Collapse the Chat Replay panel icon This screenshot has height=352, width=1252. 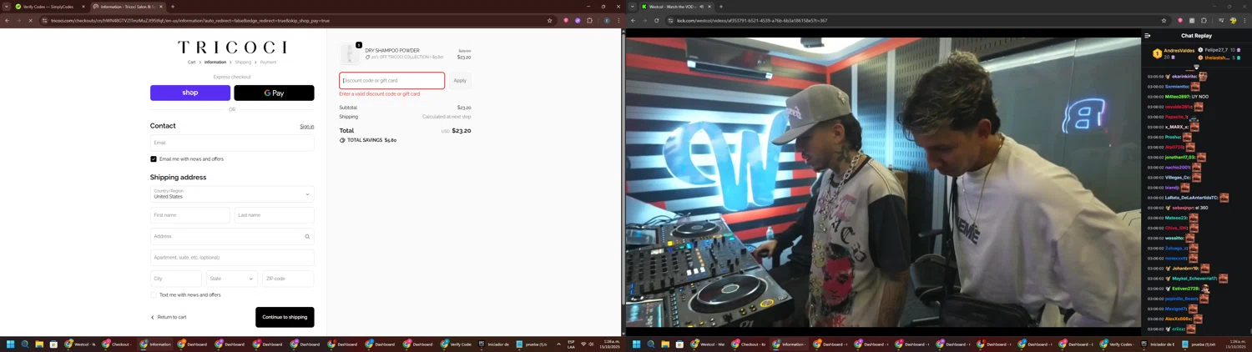1148,36
